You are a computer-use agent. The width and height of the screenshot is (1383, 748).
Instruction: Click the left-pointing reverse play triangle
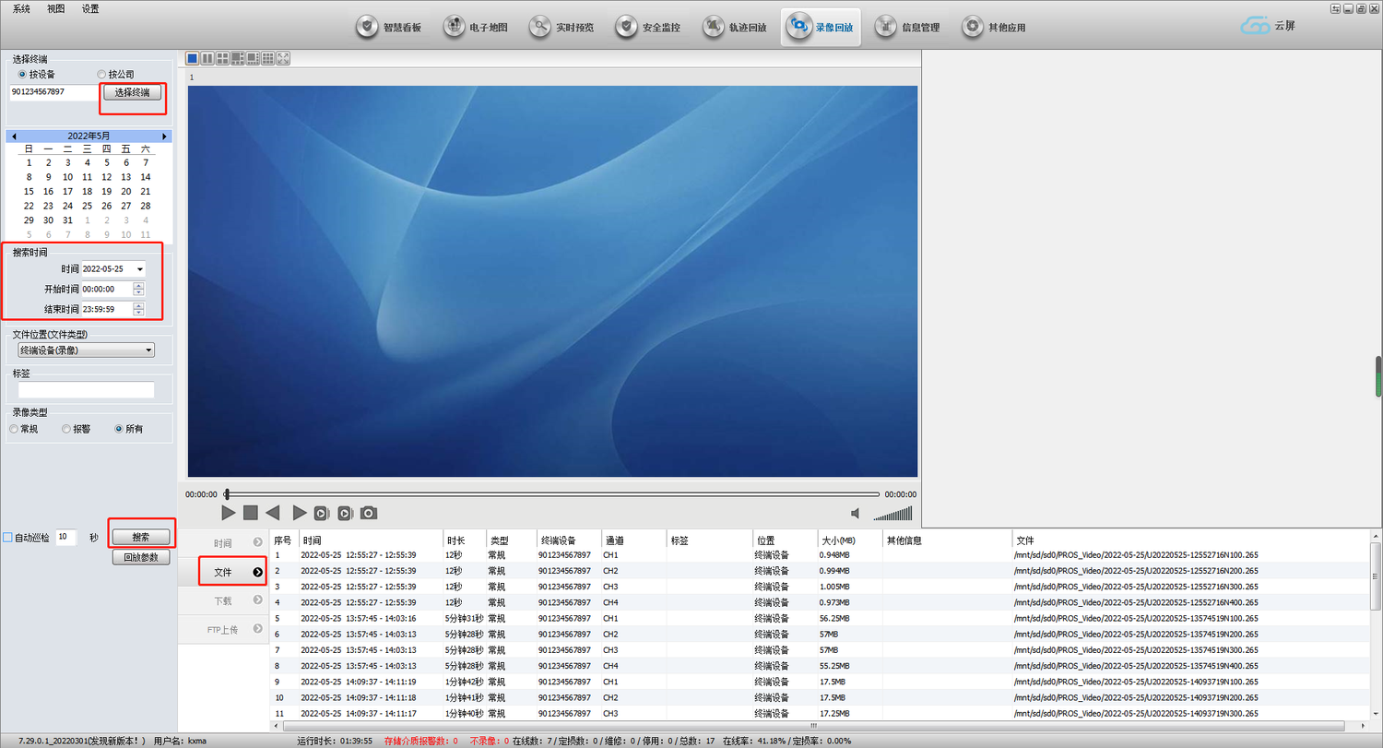[x=273, y=513]
